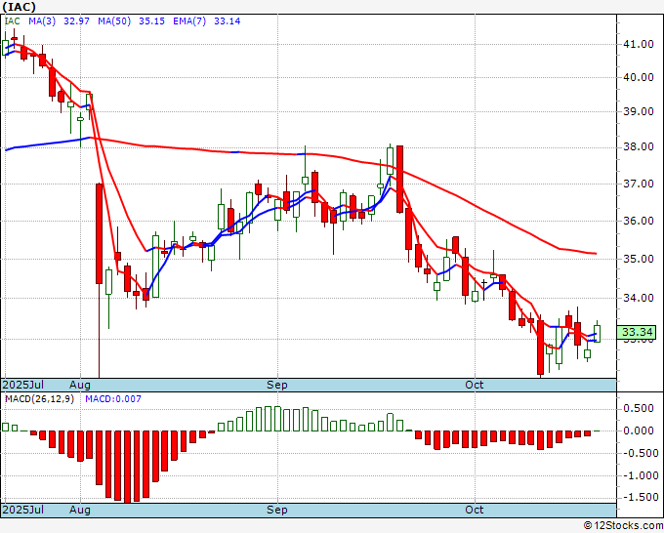
Task: Click the (IAC) chart title
Action: point(20,7)
